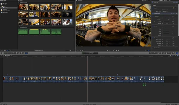Screen dimensions: 179x105
Task: Open the Info inspector tab
Action: tap(169, 1)
